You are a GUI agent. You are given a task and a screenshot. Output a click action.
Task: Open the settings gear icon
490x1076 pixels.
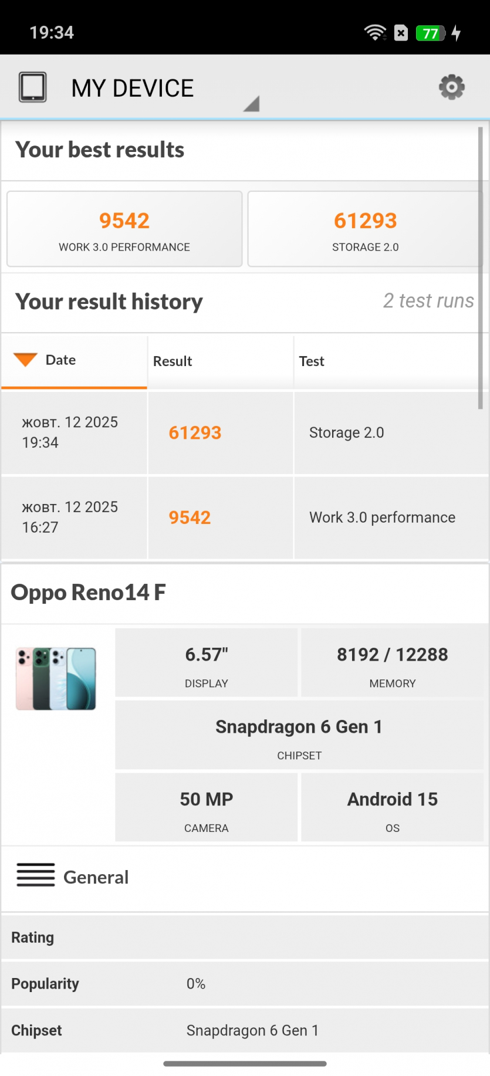(x=451, y=87)
